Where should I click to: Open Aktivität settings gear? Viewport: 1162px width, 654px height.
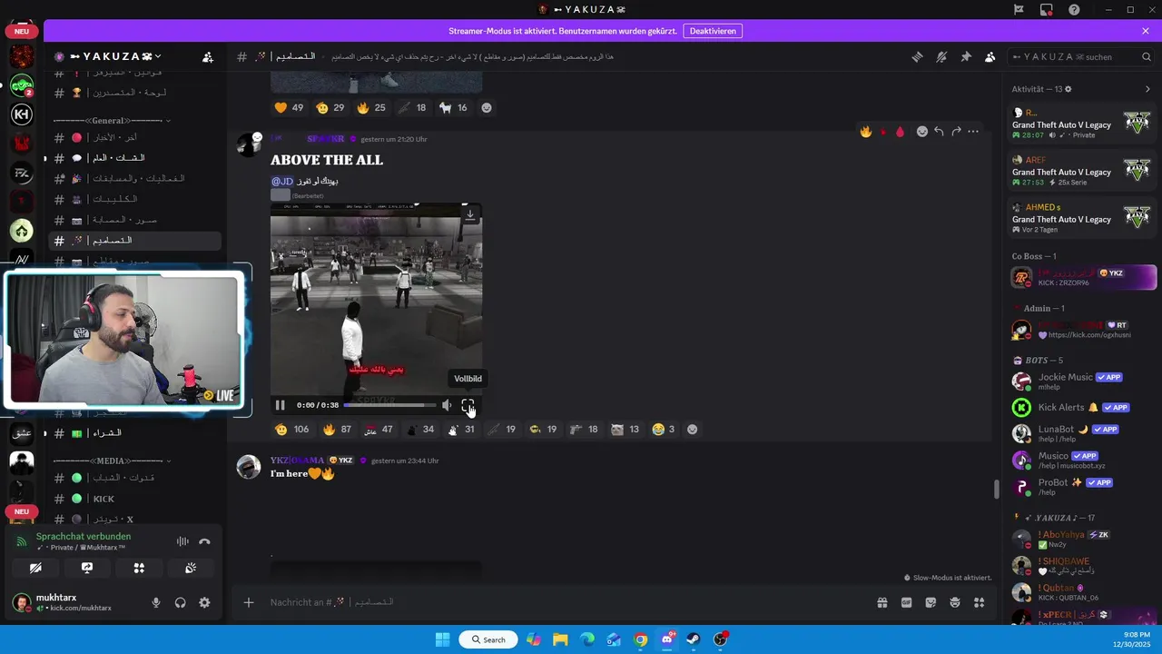point(1068,89)
